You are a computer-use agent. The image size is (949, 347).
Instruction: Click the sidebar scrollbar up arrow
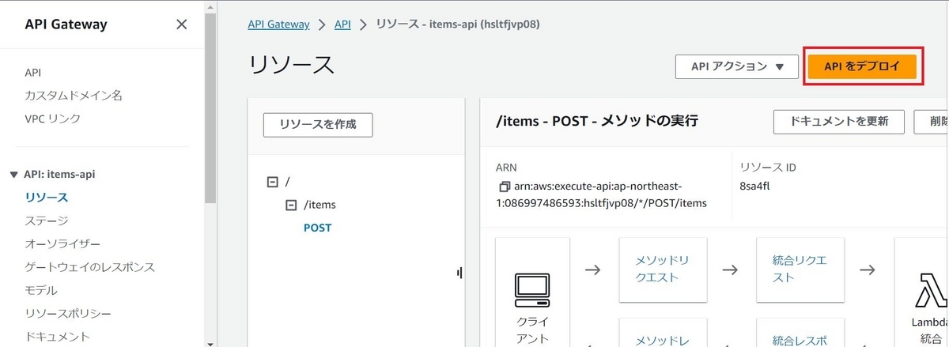click(210, 6)
